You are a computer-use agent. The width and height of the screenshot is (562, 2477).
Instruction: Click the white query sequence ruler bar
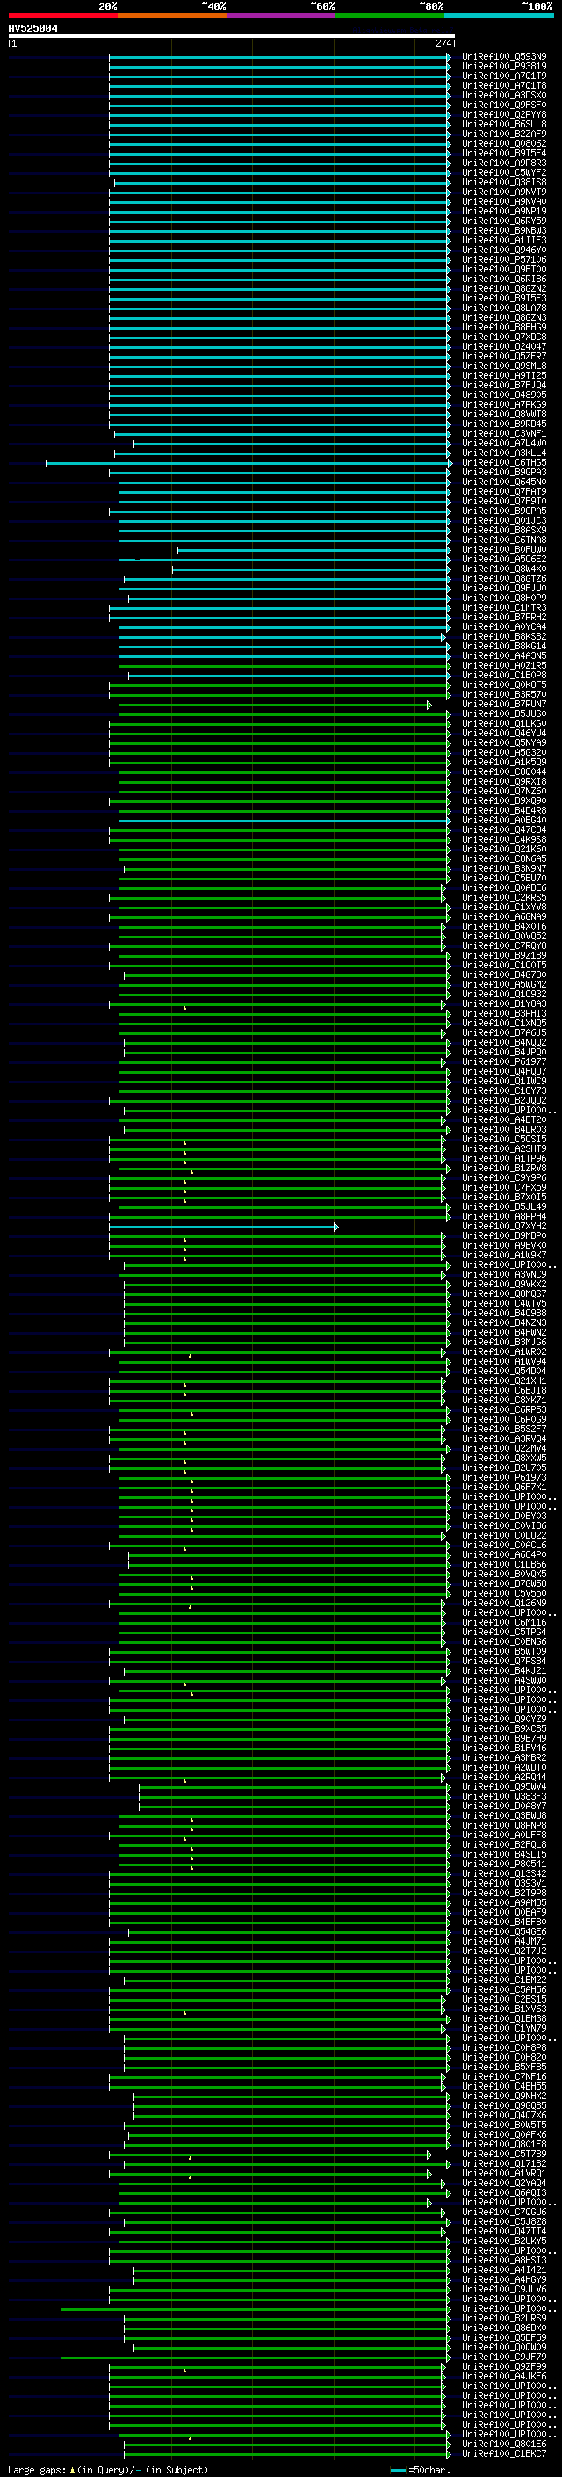tap(232, 37)
